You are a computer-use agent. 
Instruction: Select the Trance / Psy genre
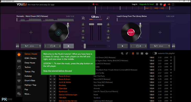(x=30, y=72)
